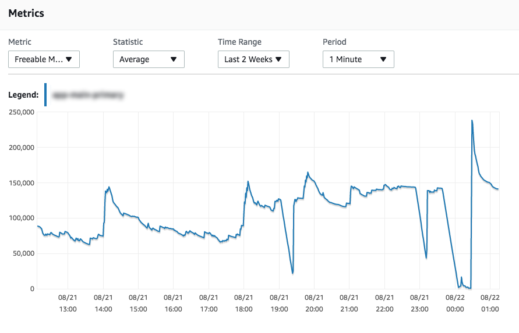Click the 08/21 22:00 x-axis label
Viewport: 519px width, 333px height.
click(x=384, y=303)
